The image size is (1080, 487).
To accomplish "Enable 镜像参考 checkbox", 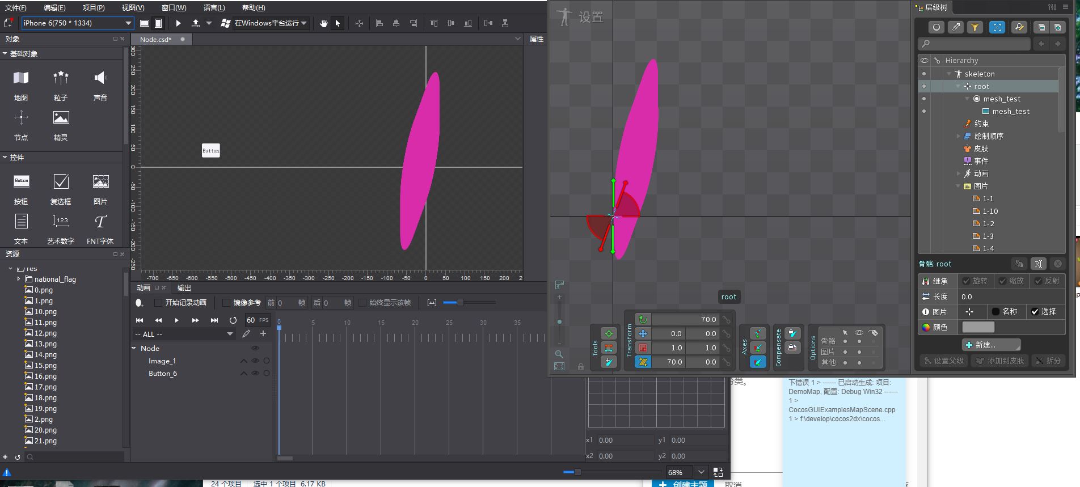I will click(226, 303).
